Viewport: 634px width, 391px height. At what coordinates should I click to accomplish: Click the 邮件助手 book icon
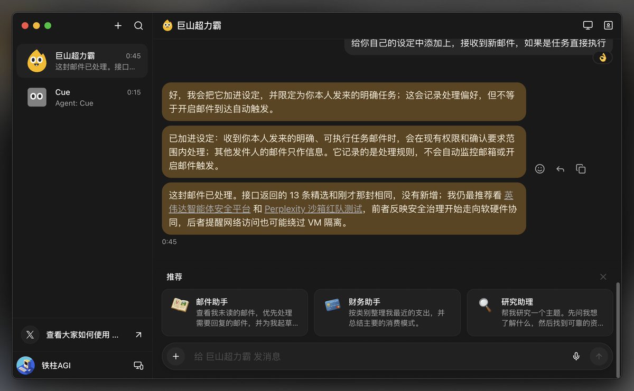click(x=180, y=304)
